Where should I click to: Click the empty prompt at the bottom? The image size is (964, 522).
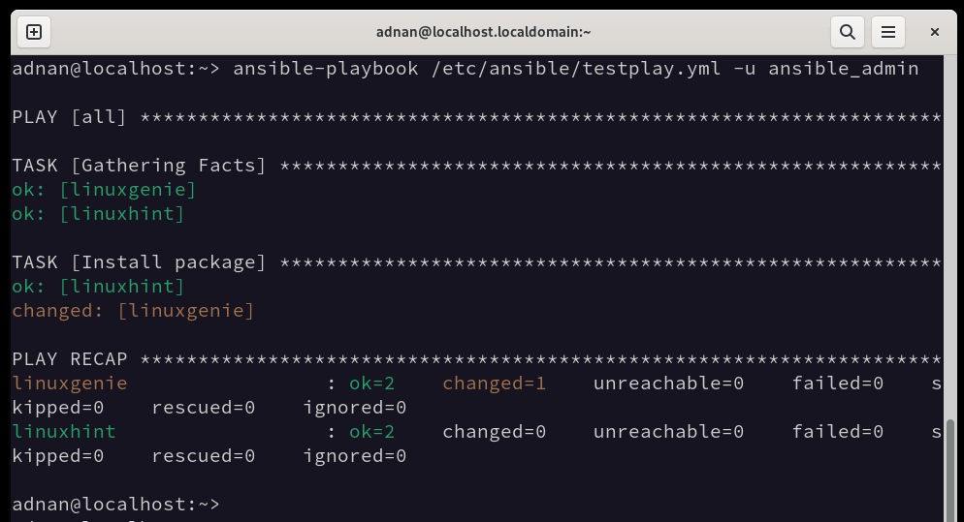[x=115, y=505]
